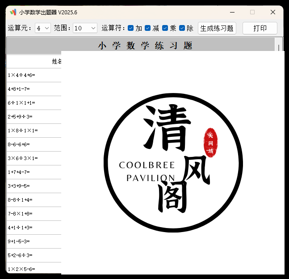
Task: Select the problem 3×6÷3×1=
Action: pyautogui.click(x=23, y=158)
